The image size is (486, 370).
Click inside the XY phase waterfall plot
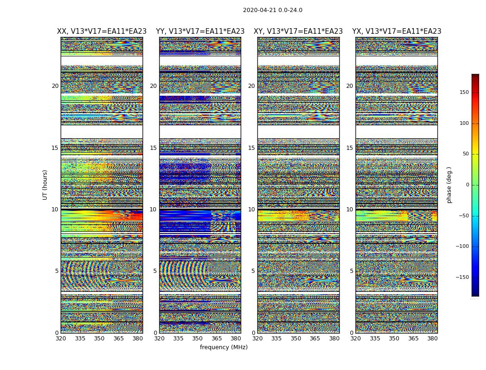[x=299, y=185]
